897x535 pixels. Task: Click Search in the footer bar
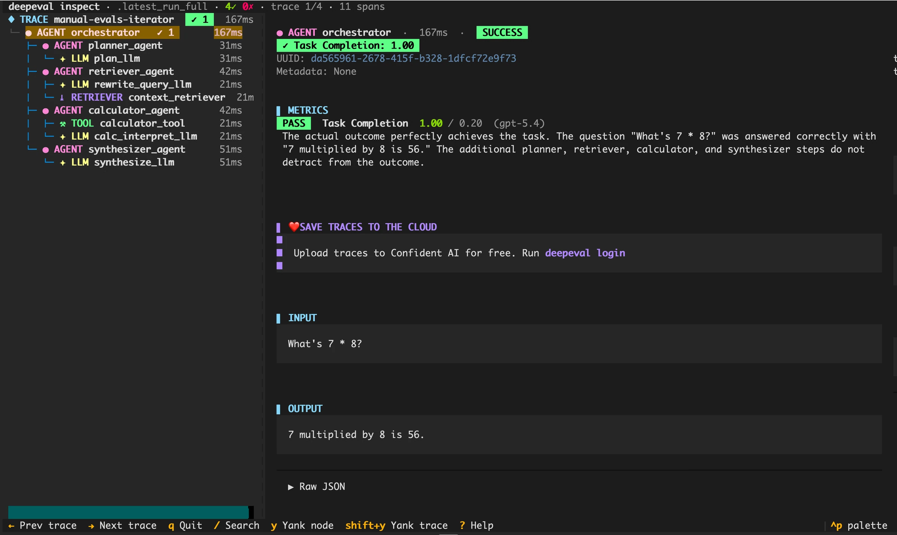[237, 525]
